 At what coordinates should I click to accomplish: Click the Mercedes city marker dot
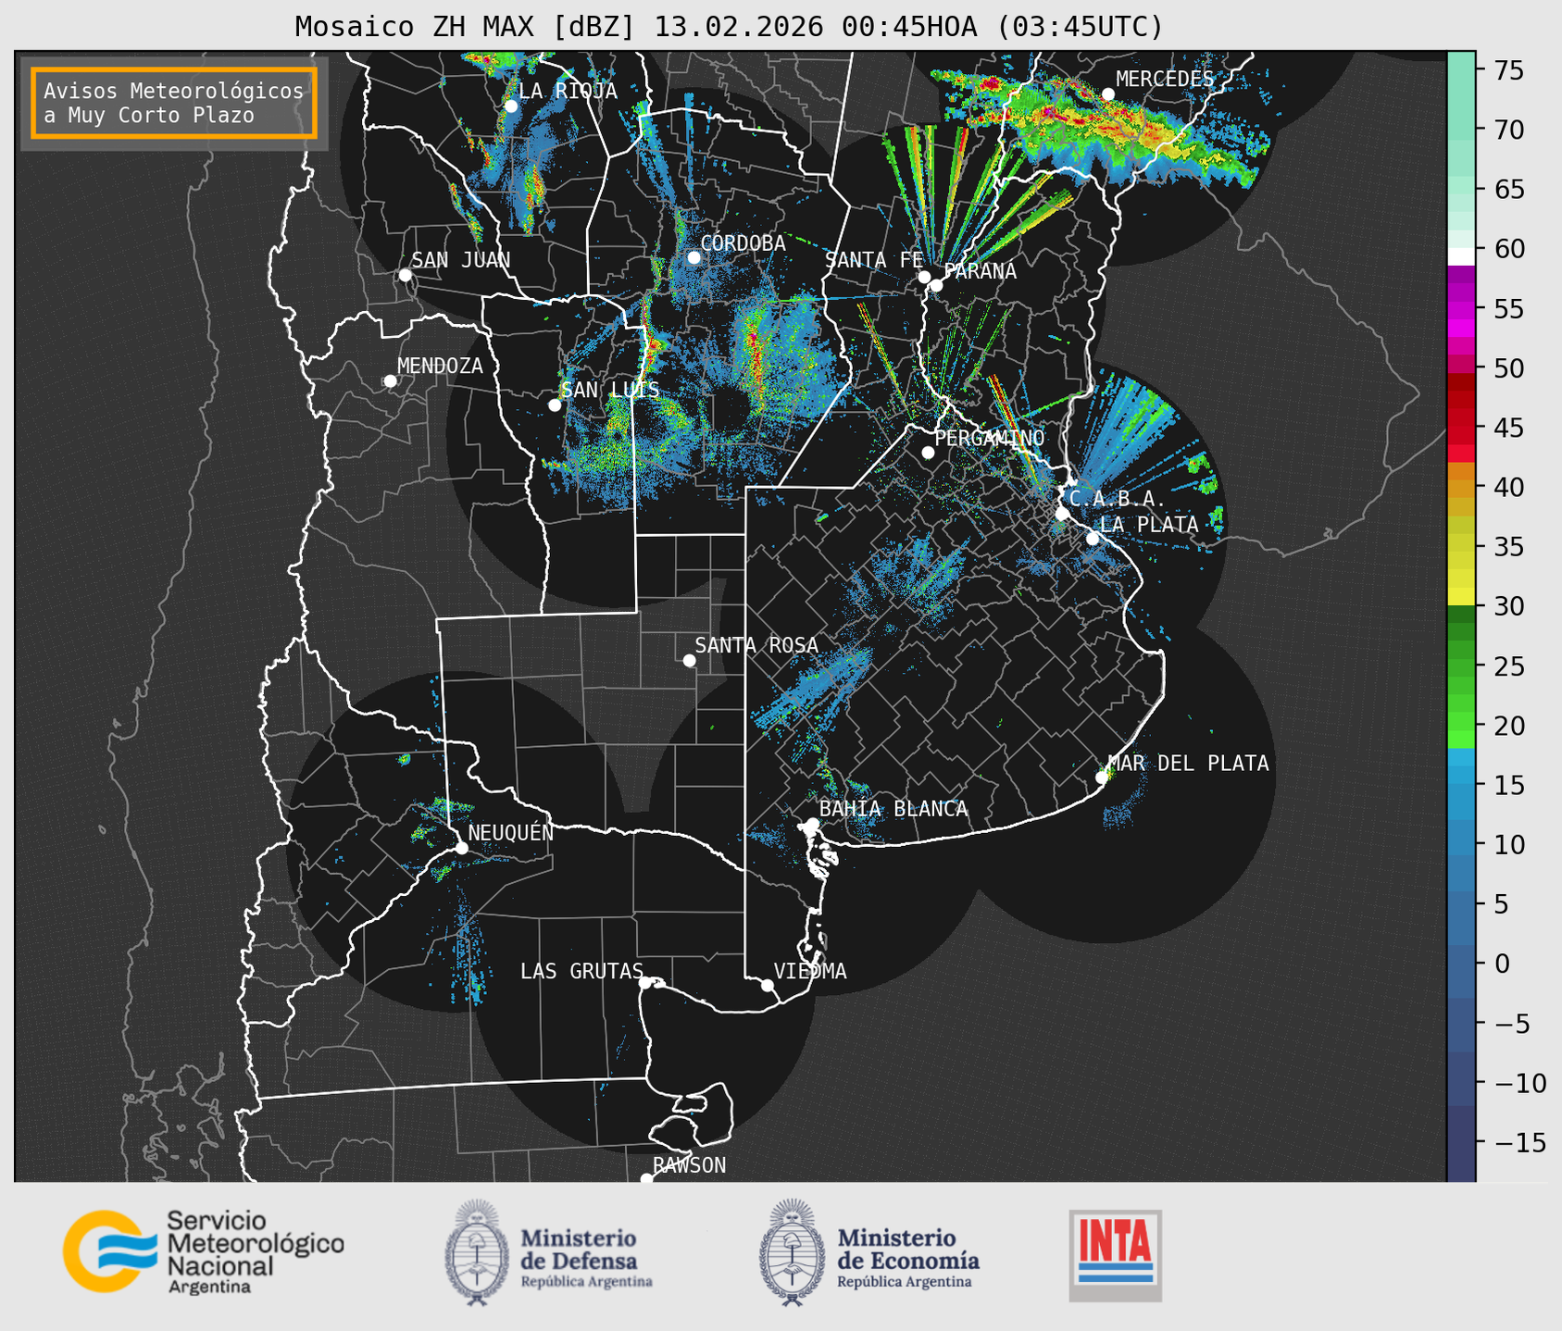(1107, 94)
